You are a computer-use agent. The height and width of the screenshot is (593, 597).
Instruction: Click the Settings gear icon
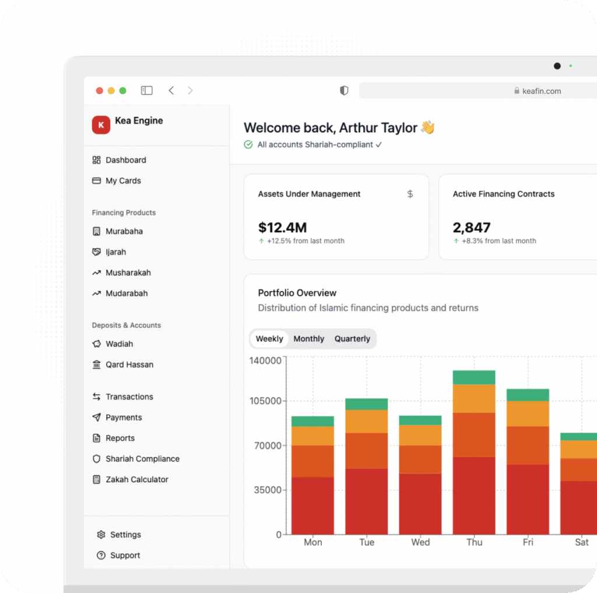coord(101,535)
